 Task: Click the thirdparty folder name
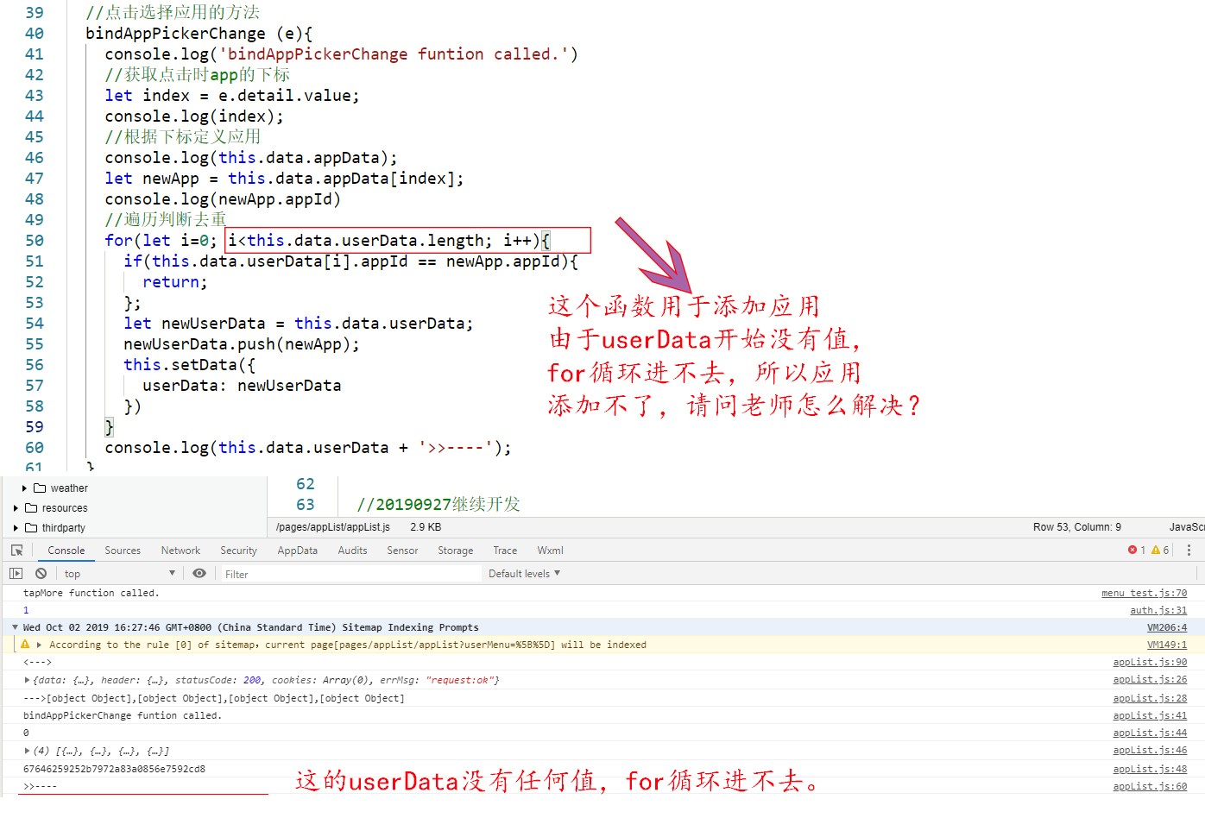coord(64,527)
